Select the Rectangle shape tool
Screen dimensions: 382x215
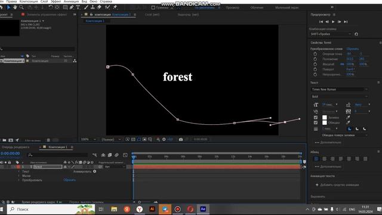coord(65,7)
